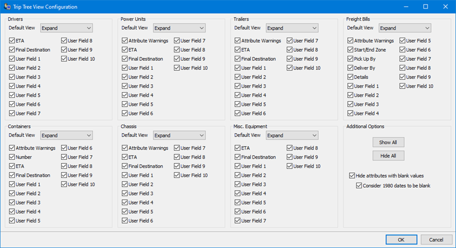Confirm settings with the OK button
This screenshot has height=248, width=456.
[402, 239]
